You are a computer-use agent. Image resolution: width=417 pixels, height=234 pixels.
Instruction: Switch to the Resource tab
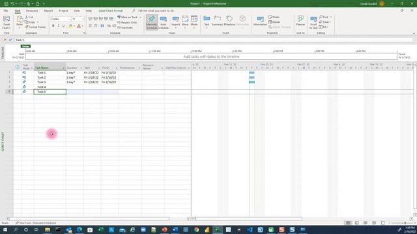[x=32, y=11]
